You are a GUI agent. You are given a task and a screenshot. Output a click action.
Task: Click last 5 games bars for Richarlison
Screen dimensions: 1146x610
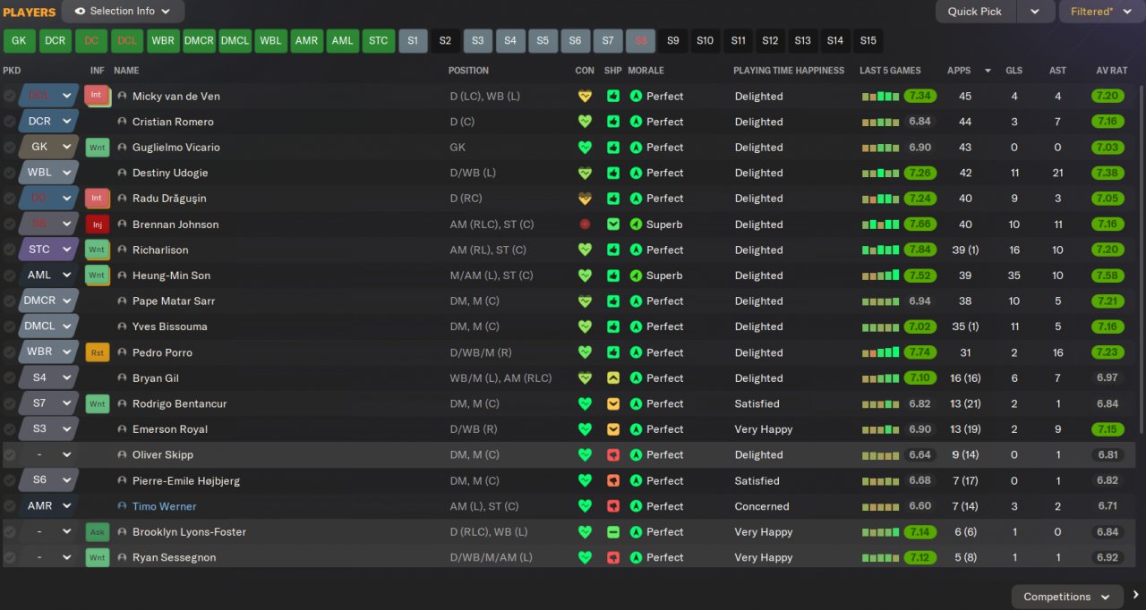880,250
